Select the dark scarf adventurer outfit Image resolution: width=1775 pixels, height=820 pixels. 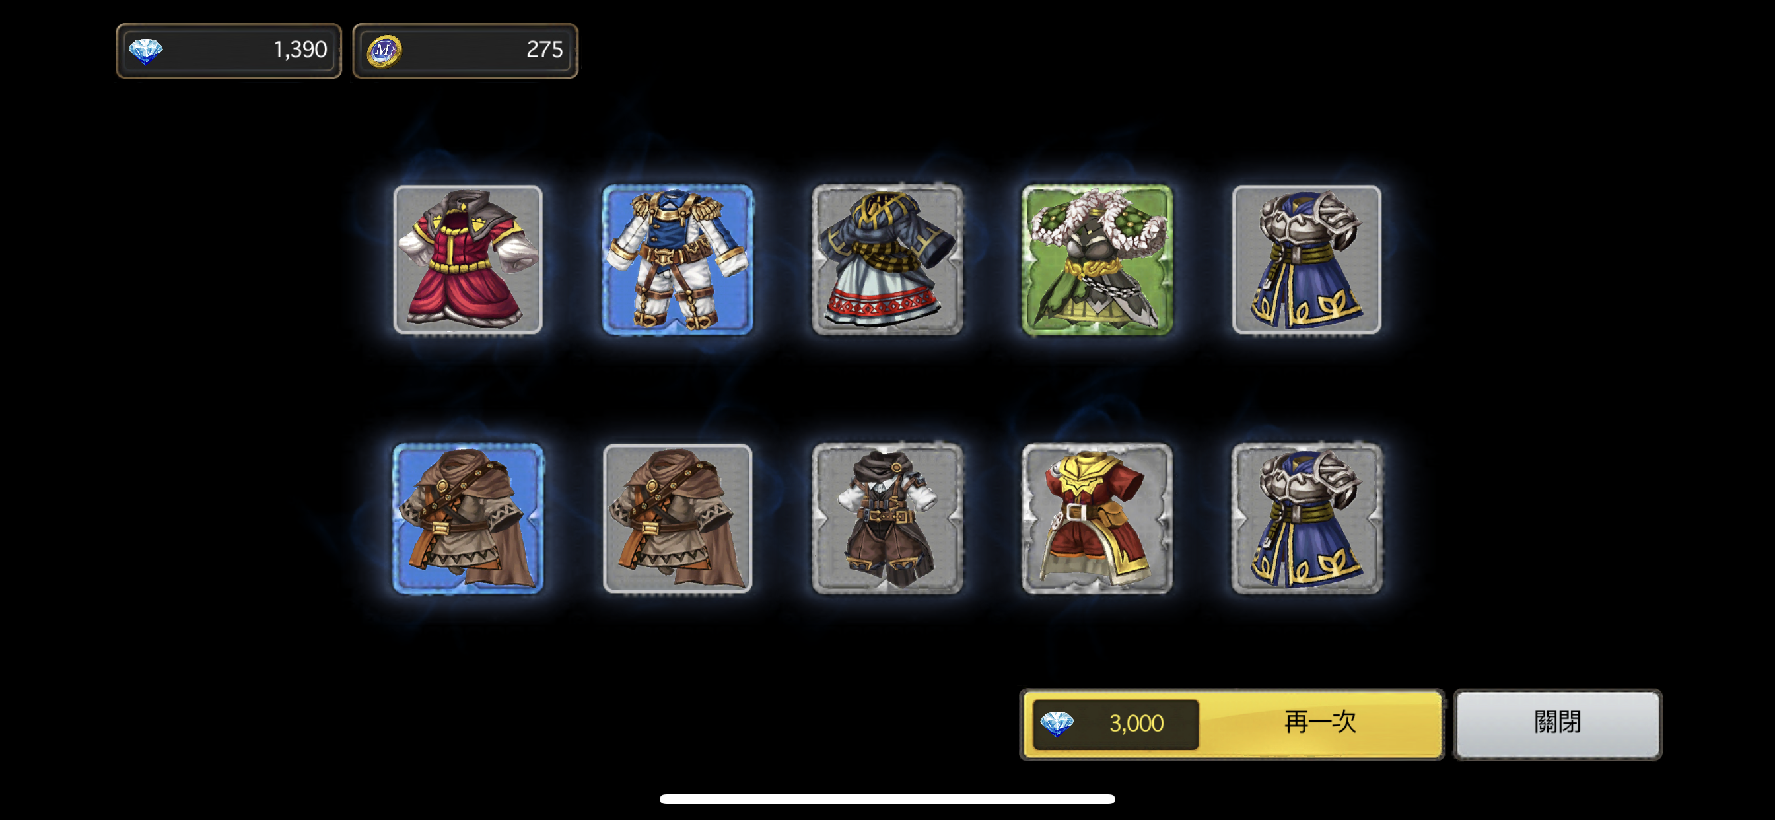pos(887,519)
